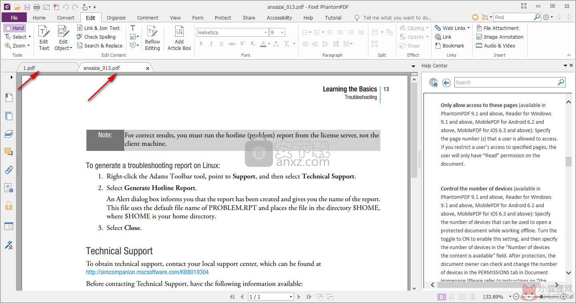576x303 pixels.
Task: Open the security lock panel in sidebar
Action: (8, 206)
